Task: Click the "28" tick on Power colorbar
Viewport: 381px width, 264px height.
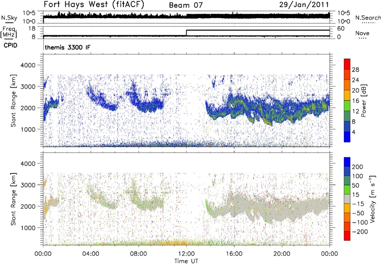Action: (355, 70)
